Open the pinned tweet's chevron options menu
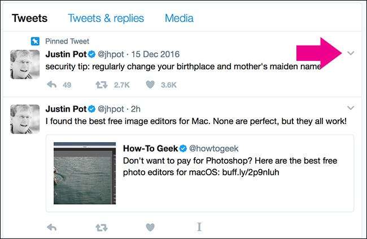This screenshot has height=239, width=367. point(351,54)
